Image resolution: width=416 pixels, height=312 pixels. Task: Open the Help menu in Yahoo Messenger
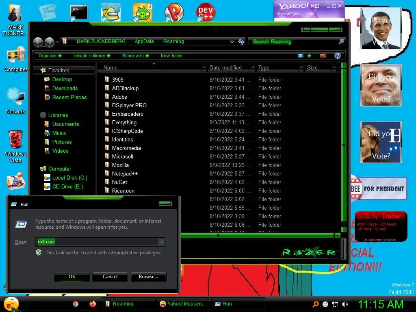click(310, 13)
